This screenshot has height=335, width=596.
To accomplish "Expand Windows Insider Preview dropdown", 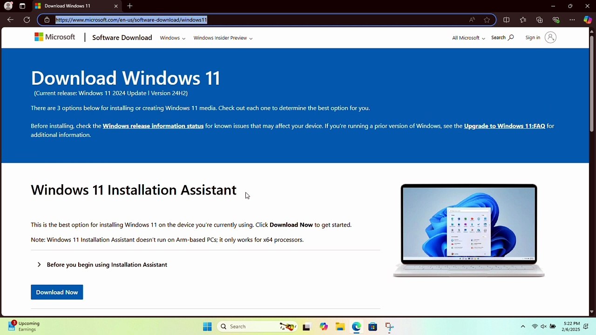I will coord(223,38).
